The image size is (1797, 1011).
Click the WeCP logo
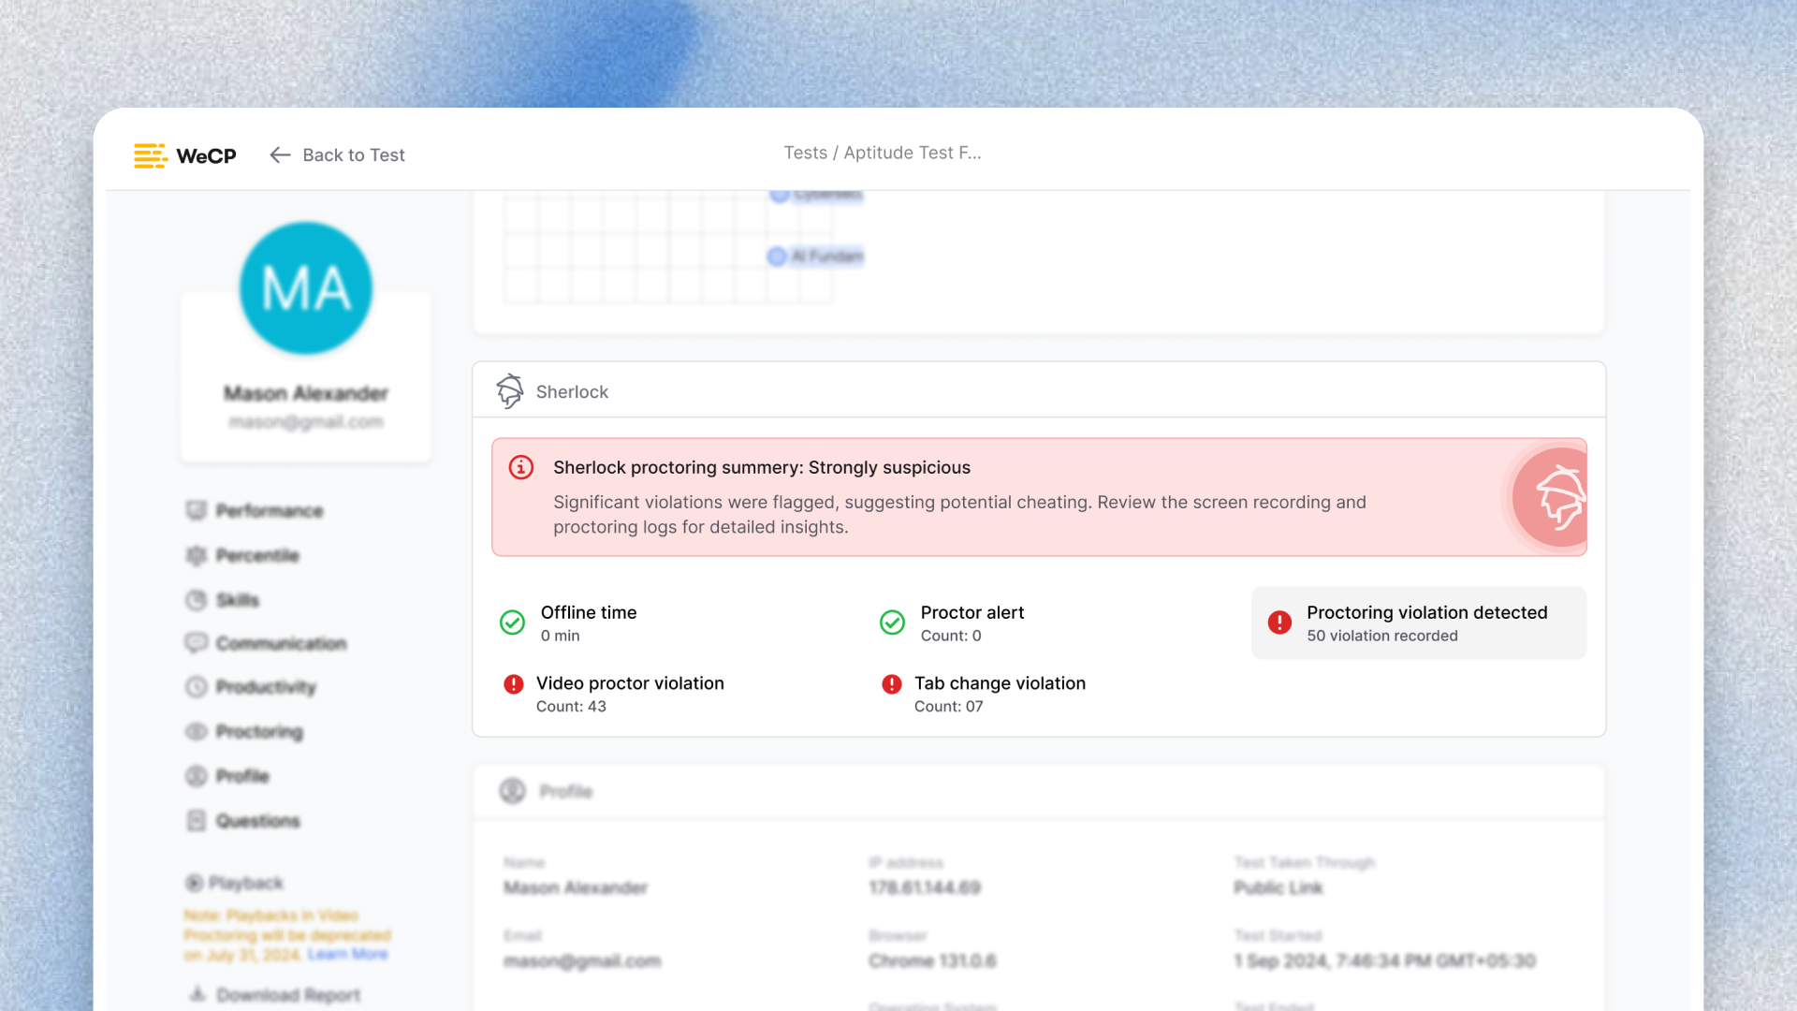(x=184, y=155)
